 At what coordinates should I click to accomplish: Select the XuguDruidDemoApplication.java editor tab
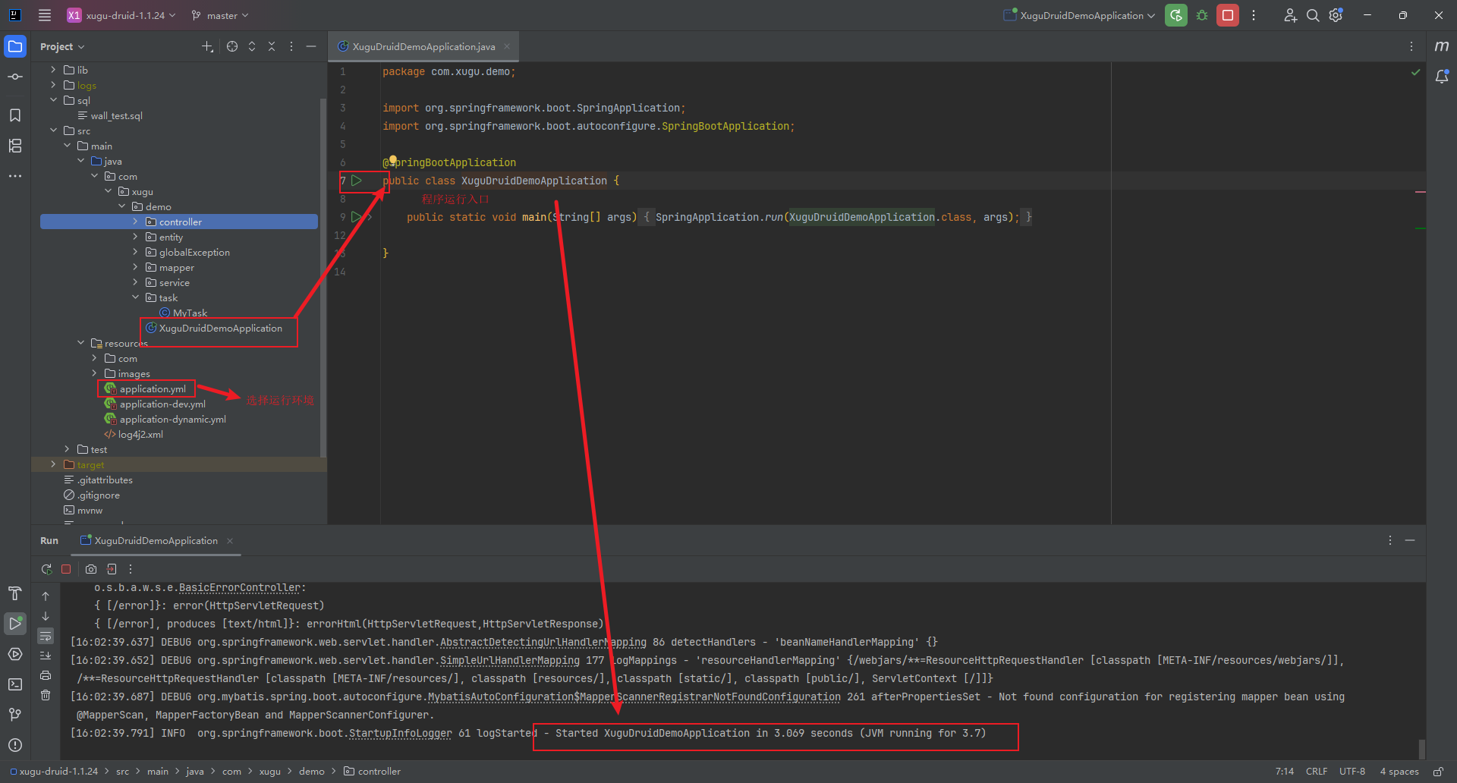tap(423, 46)
